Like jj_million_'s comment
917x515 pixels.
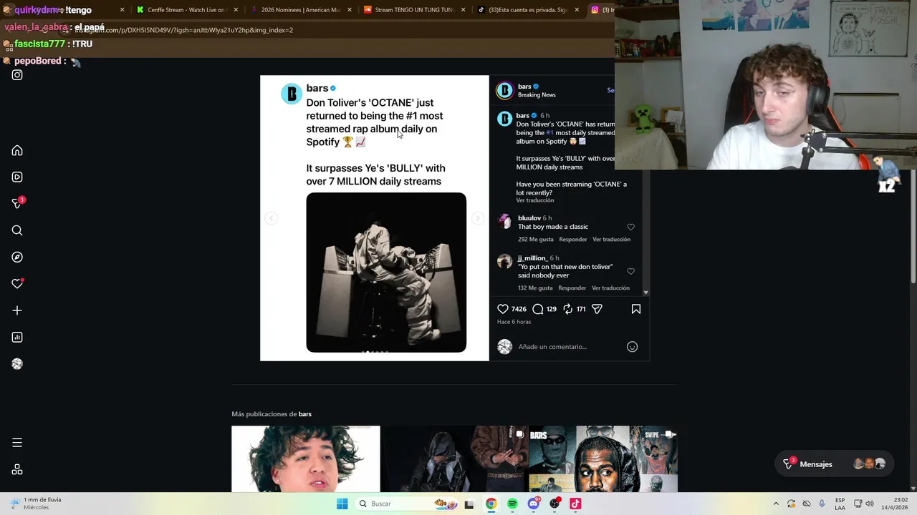tap(630, 271)
